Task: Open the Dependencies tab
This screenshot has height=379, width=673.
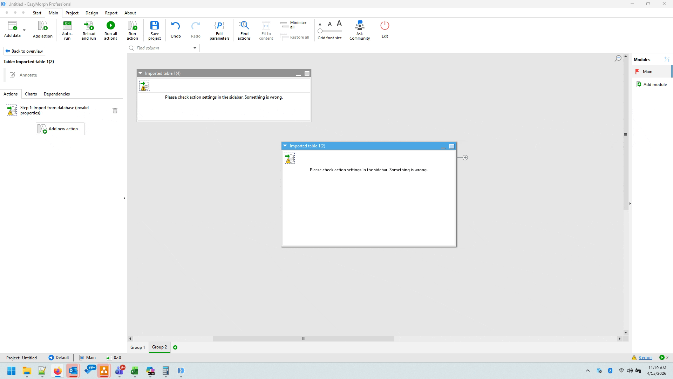Action: [x=56, y=94]
